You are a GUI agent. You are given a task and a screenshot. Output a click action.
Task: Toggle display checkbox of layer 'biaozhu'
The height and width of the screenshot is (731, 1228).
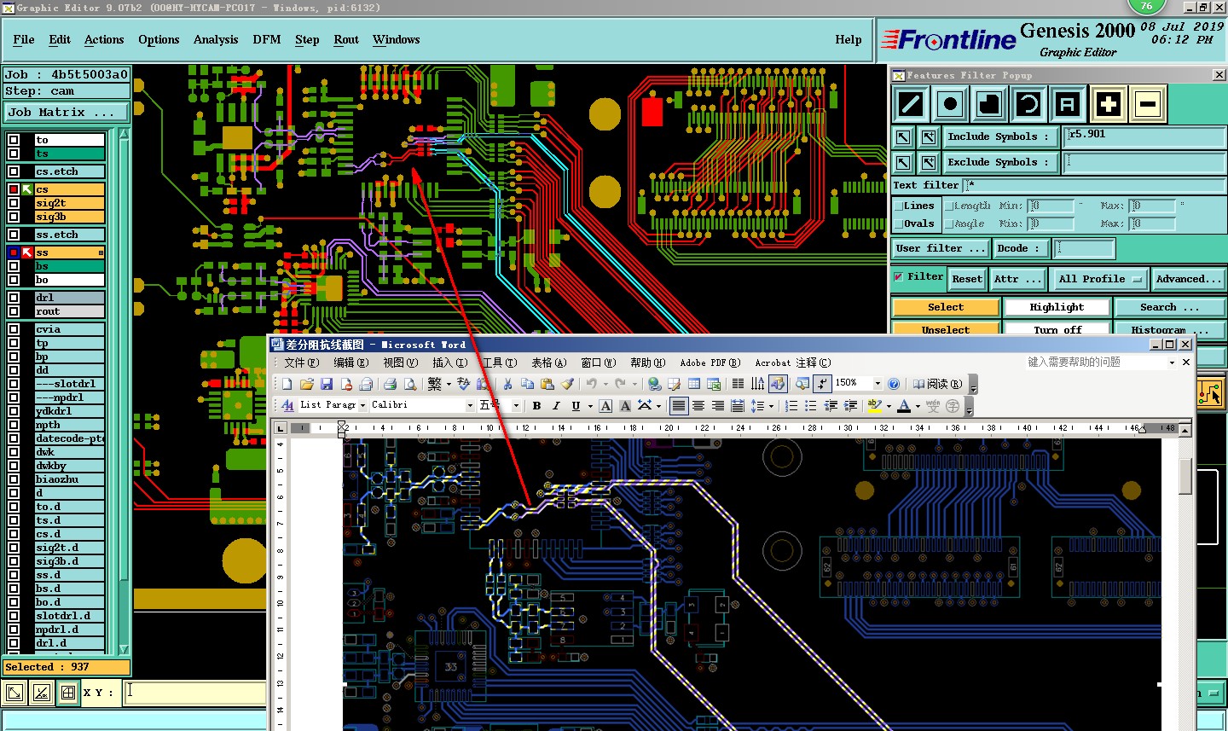pos(14,479)
